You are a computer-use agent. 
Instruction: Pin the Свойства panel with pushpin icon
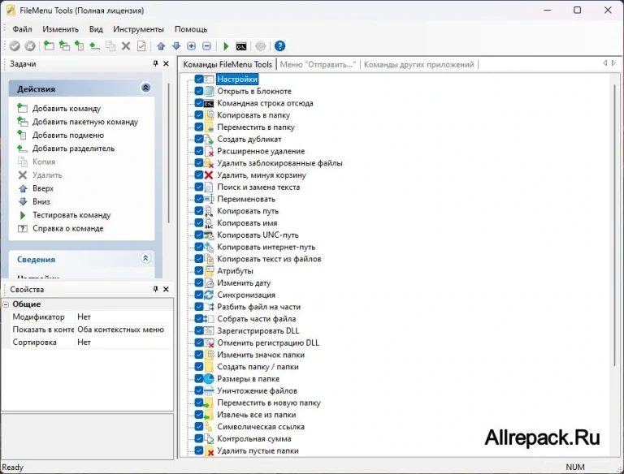point(156,289)
